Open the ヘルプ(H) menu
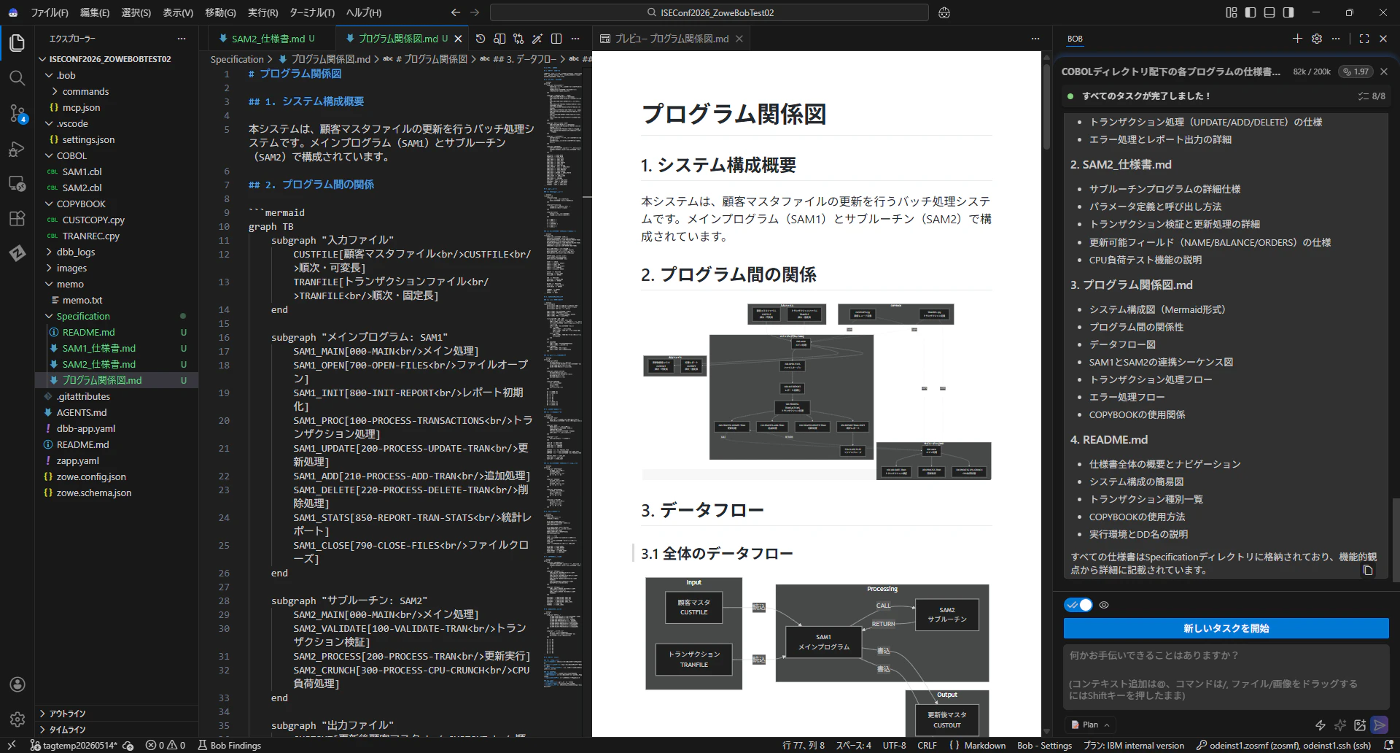 click(363, 12)
